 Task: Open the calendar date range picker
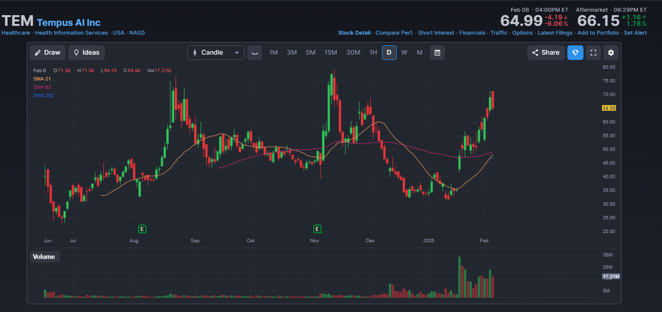[x=437, y=53]
